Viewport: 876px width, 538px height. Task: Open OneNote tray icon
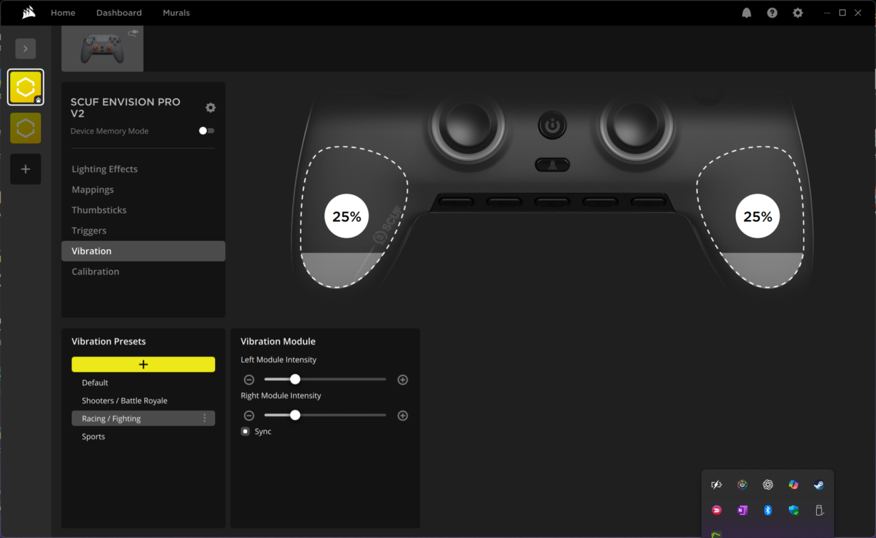click(742, 510)
